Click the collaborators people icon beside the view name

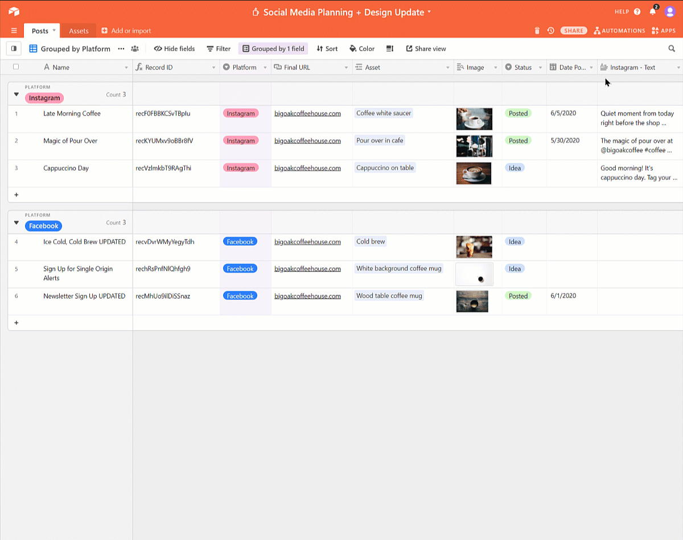(x=135, y=49)
